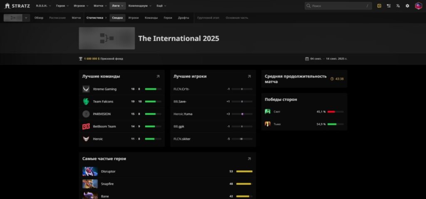Switch to the Игроки statistics tab
The height and width of the screenshot is (199, 426).
[x=134, y=18]
